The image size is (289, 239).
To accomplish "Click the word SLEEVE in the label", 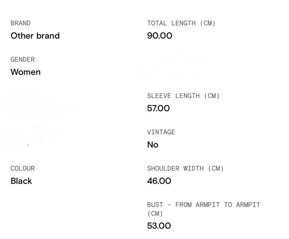I will [x=158, y=96].
